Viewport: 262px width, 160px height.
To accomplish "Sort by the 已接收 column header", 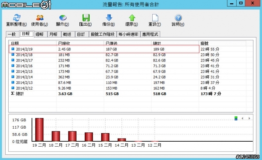I will [80, 43].
